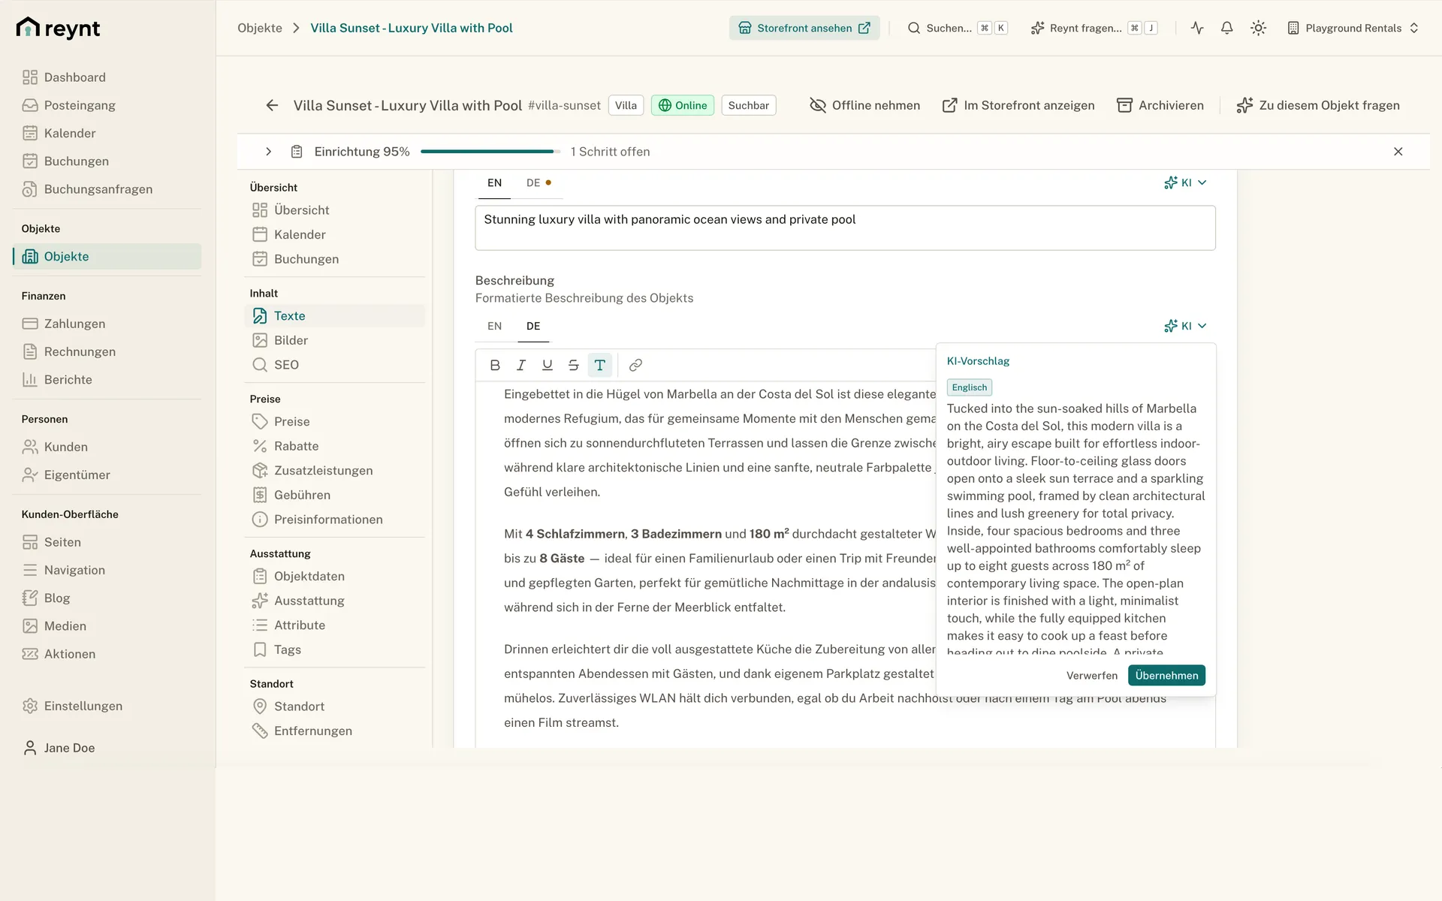Click Übernehmen to accept suggestion
Image resolution: width=1442 pixels, height=901 pixels.
[x=1166, y=675]
